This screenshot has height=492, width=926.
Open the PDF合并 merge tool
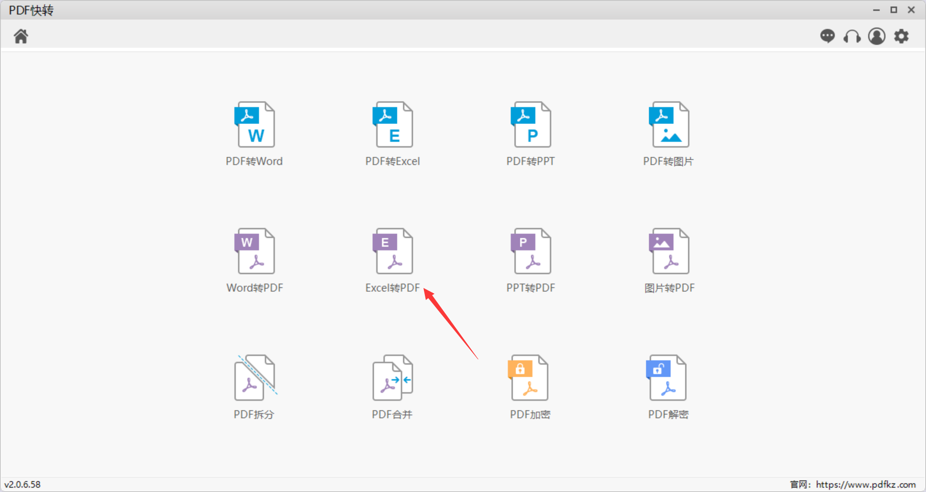(393, 386)
